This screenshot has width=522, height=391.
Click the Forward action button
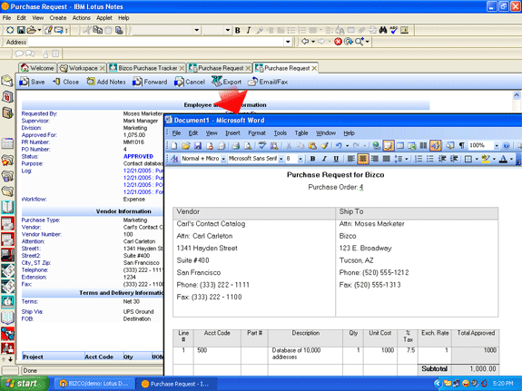150,82
